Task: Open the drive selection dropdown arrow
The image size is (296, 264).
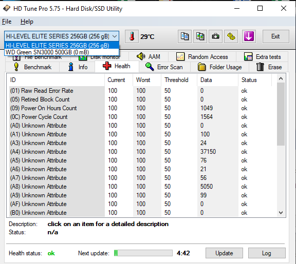Action: 115,36
